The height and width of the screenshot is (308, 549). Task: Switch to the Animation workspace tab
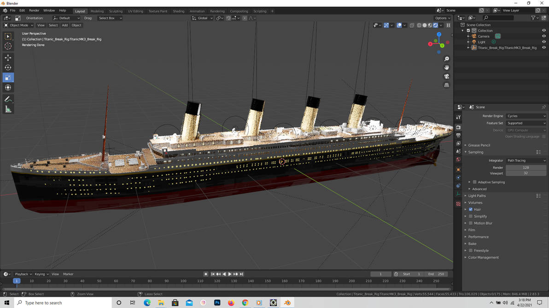(x=197, y=11)
